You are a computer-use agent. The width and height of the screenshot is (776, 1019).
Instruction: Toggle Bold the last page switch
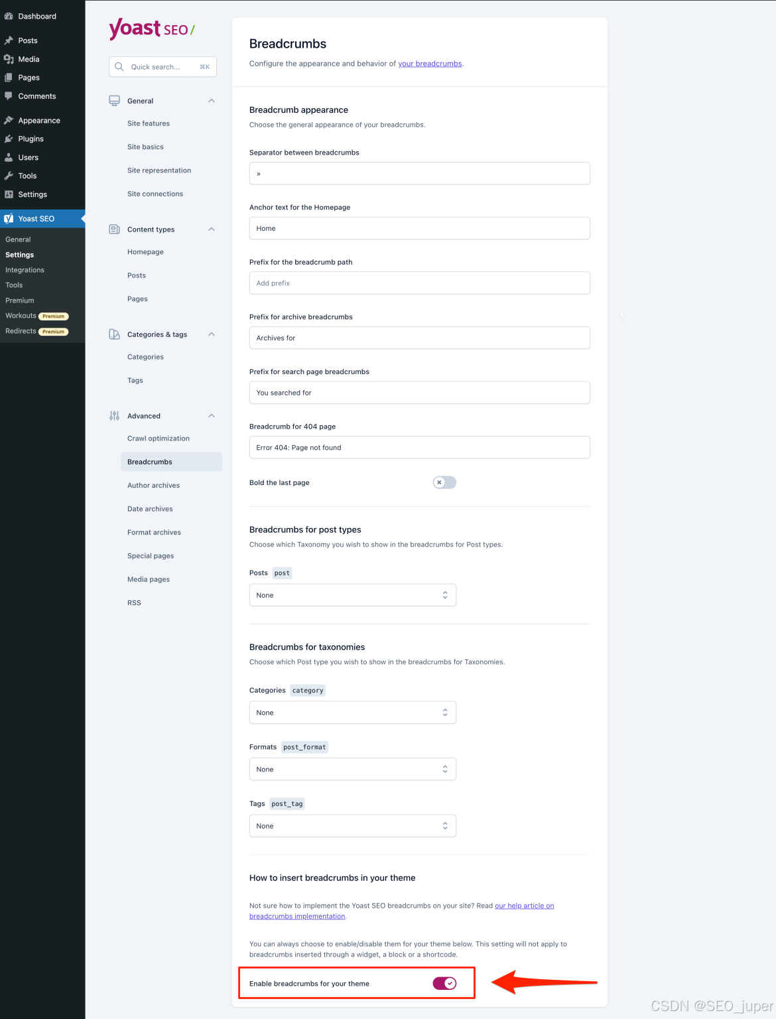click(x=444, y=482)
